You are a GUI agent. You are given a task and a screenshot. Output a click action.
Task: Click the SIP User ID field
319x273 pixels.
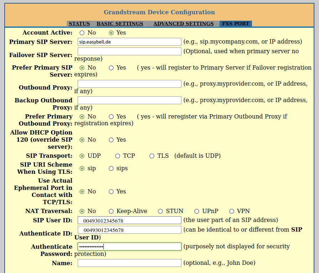129,220
